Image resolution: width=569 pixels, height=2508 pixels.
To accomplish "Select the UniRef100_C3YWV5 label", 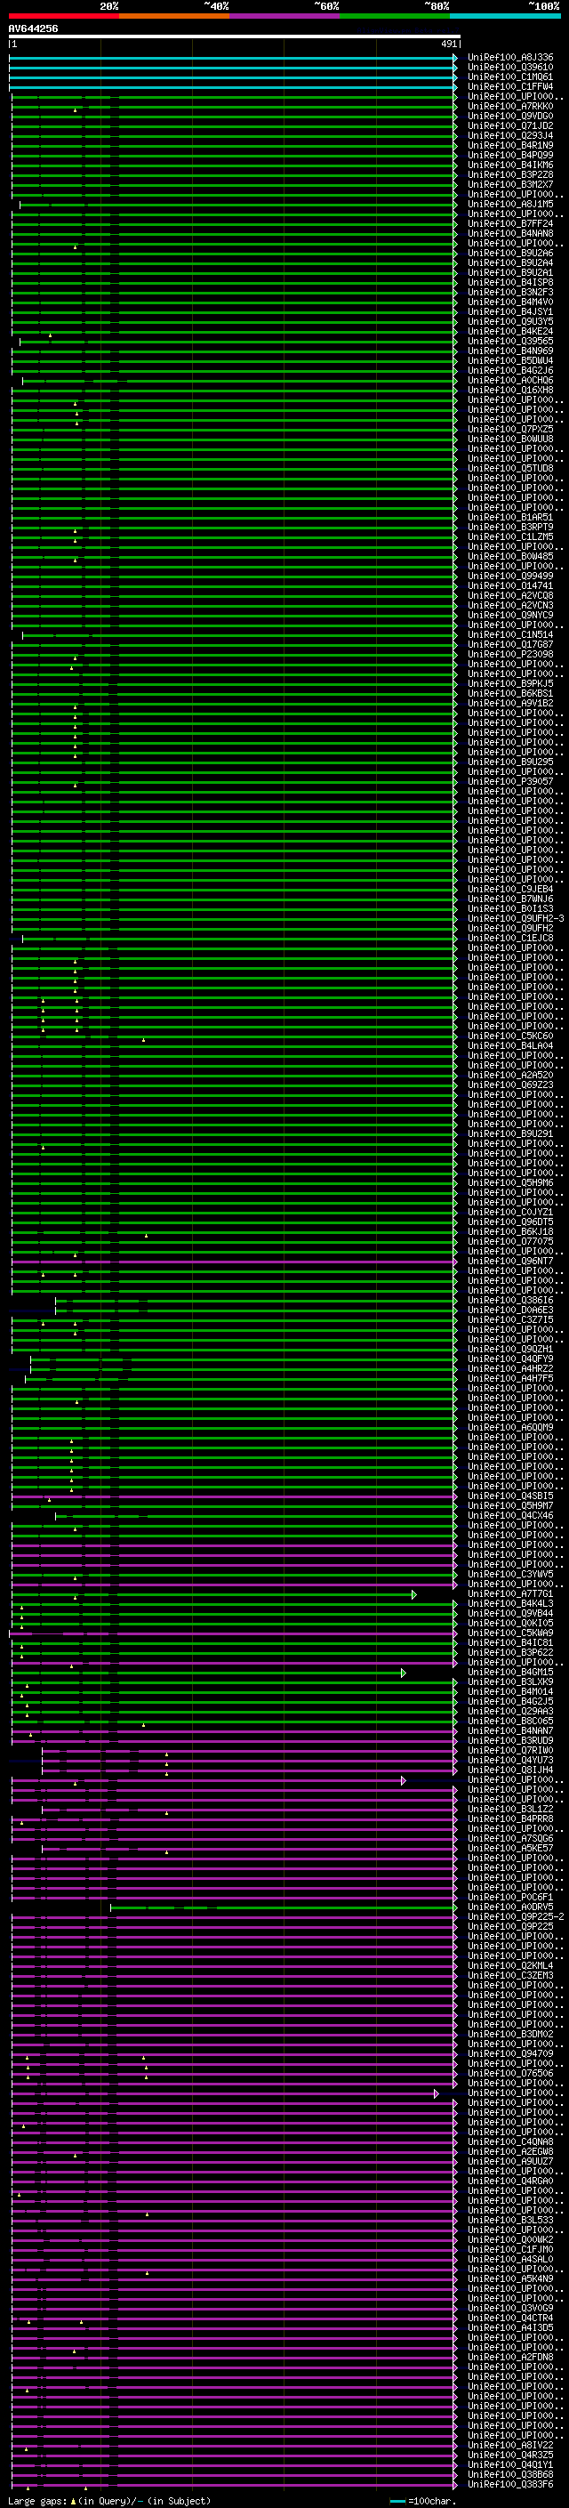I will click(510, 1575).
